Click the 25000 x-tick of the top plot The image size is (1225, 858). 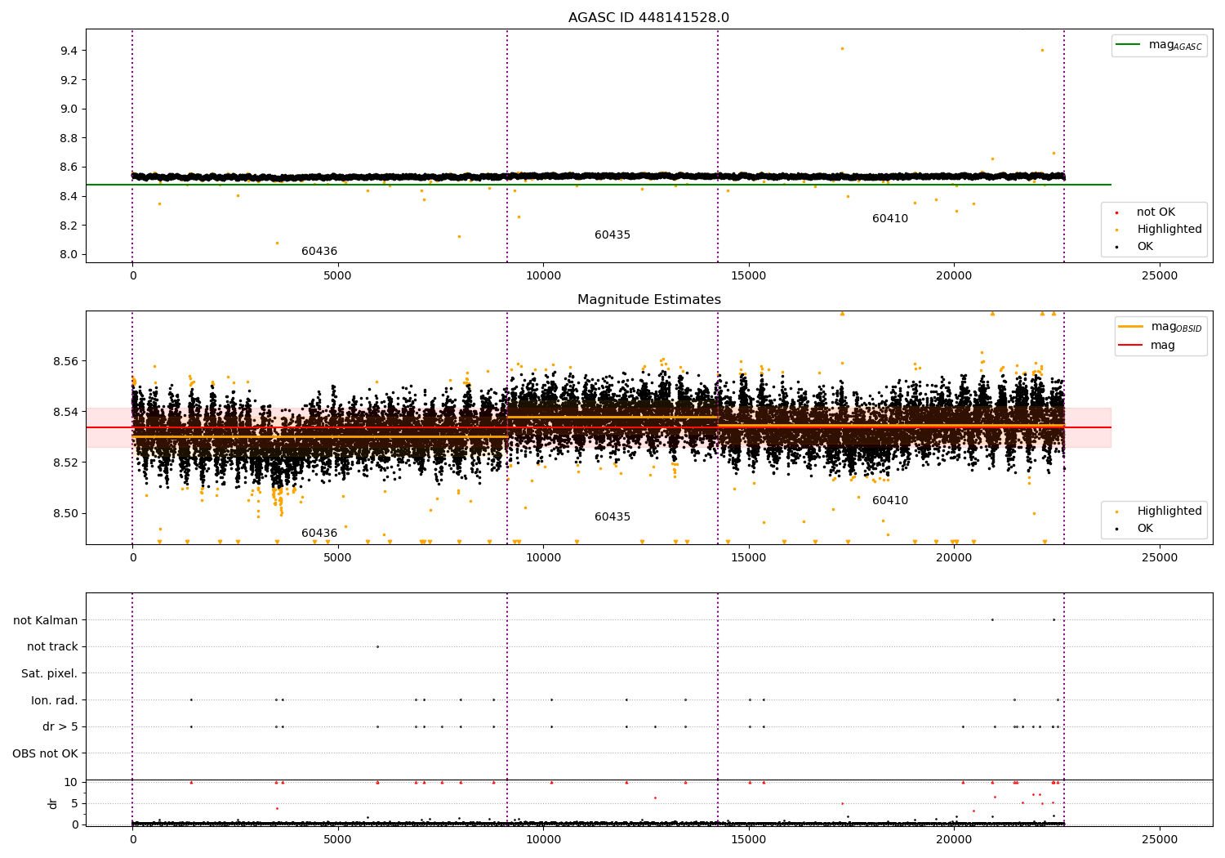1159,276
